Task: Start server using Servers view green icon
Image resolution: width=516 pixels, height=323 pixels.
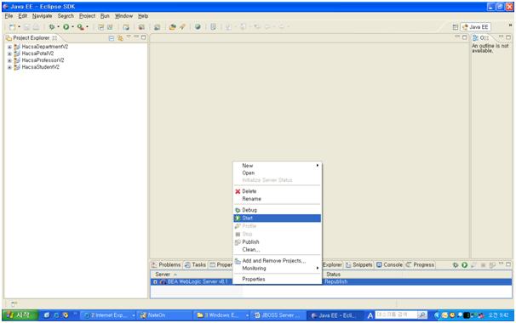Action: (x=464, y=265)
